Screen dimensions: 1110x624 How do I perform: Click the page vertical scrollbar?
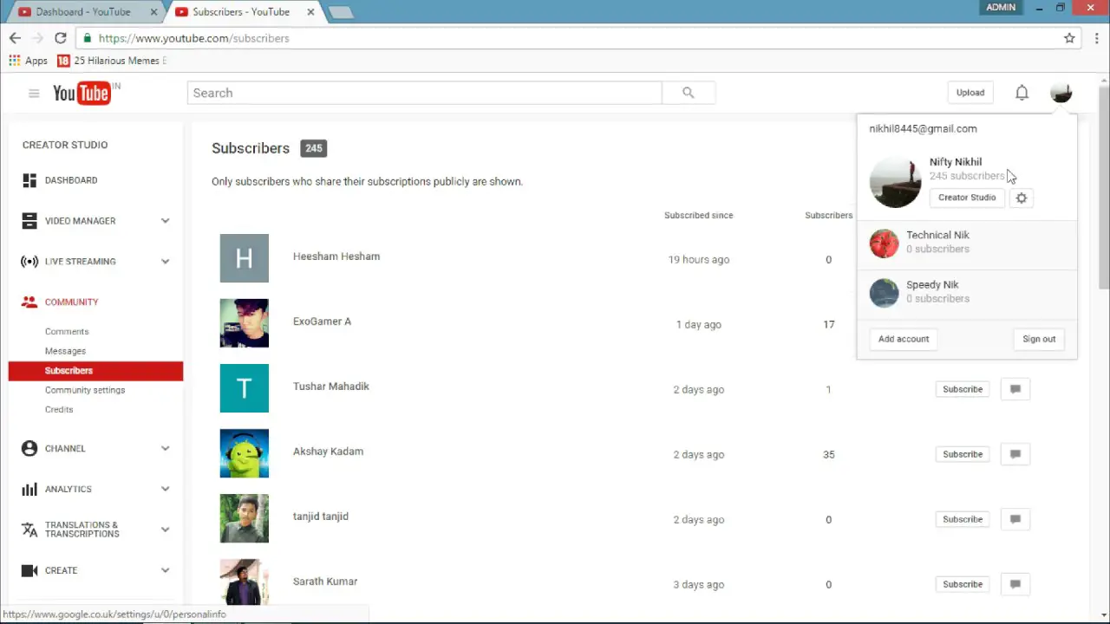(1103, 186)
